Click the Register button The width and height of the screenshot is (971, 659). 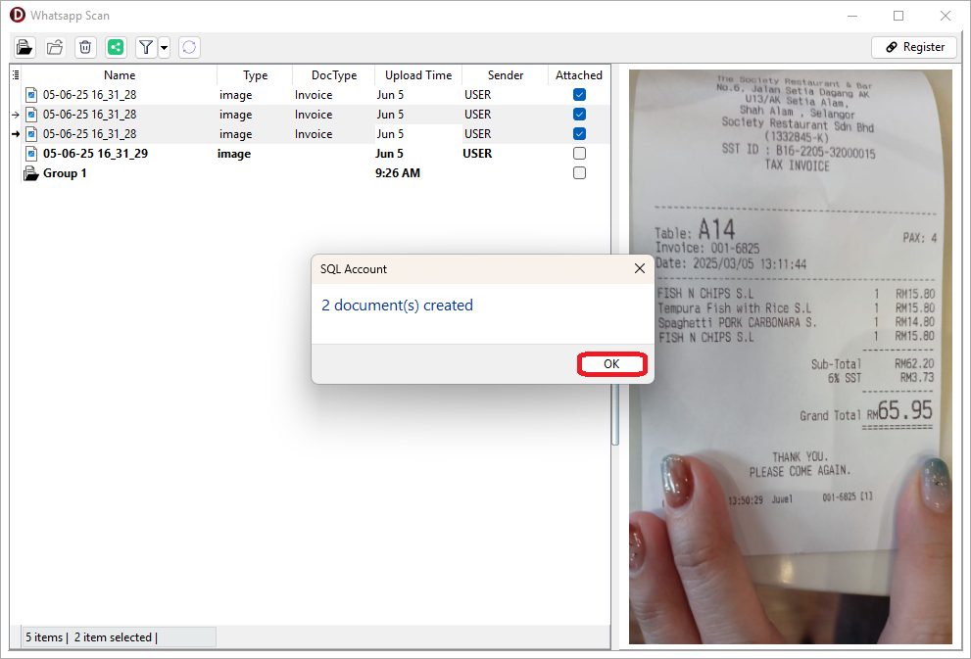(914, 47)
